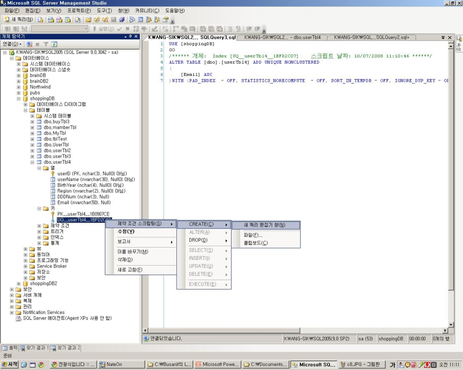463x370 pixels.
Task: Click the Open File folder icon
Action: (88, 20)
